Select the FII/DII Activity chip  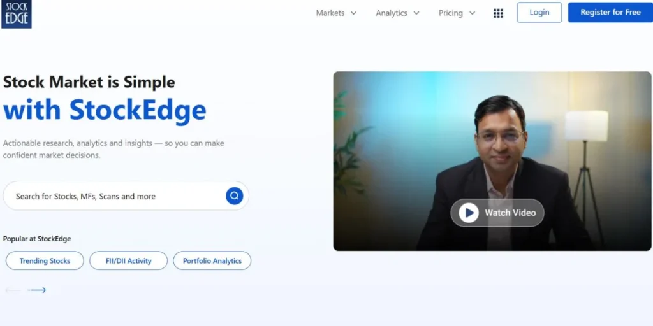pyautogui.click(x=128, y=260)
